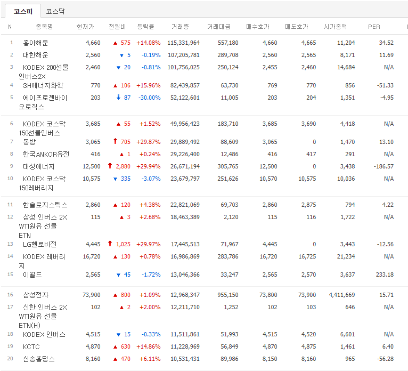Click the 21,234 market cap value
The image size is (408, 371).
(x=346, y=257)
